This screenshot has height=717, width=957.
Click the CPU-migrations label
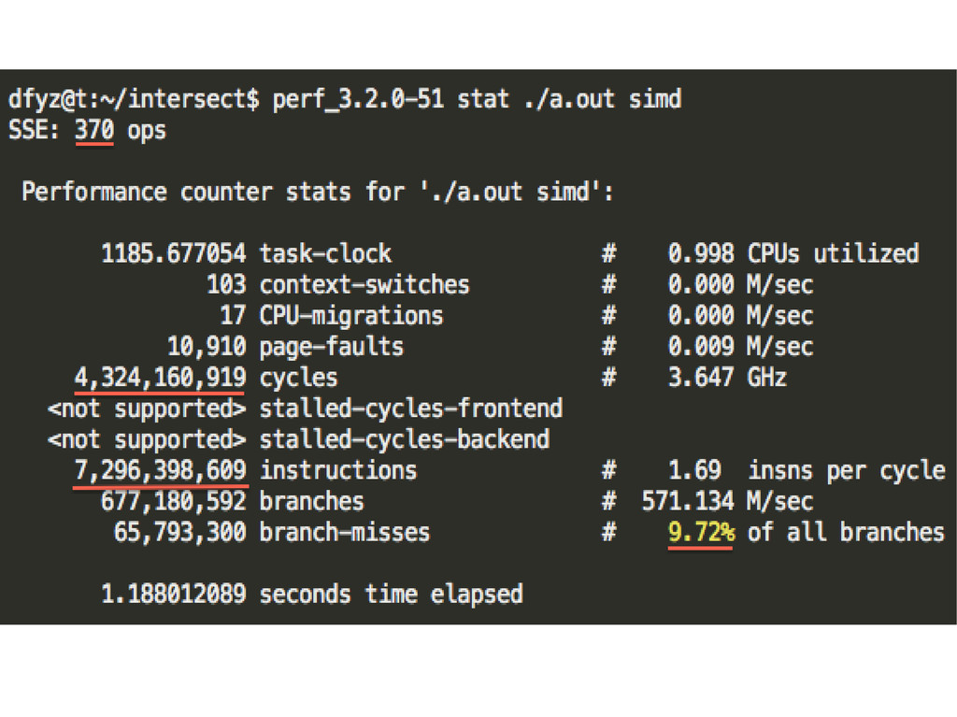tap(350, 315)
